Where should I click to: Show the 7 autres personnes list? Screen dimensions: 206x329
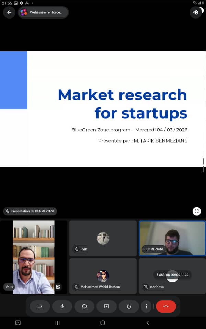pos(172,275)
